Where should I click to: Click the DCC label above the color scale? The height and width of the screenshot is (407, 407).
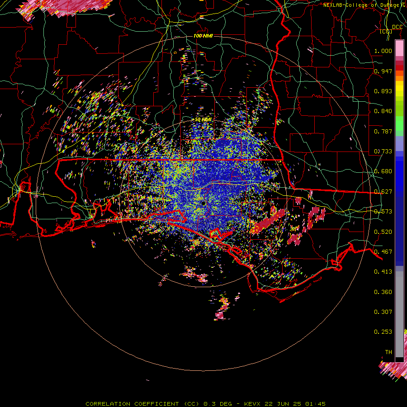point(397,27)
